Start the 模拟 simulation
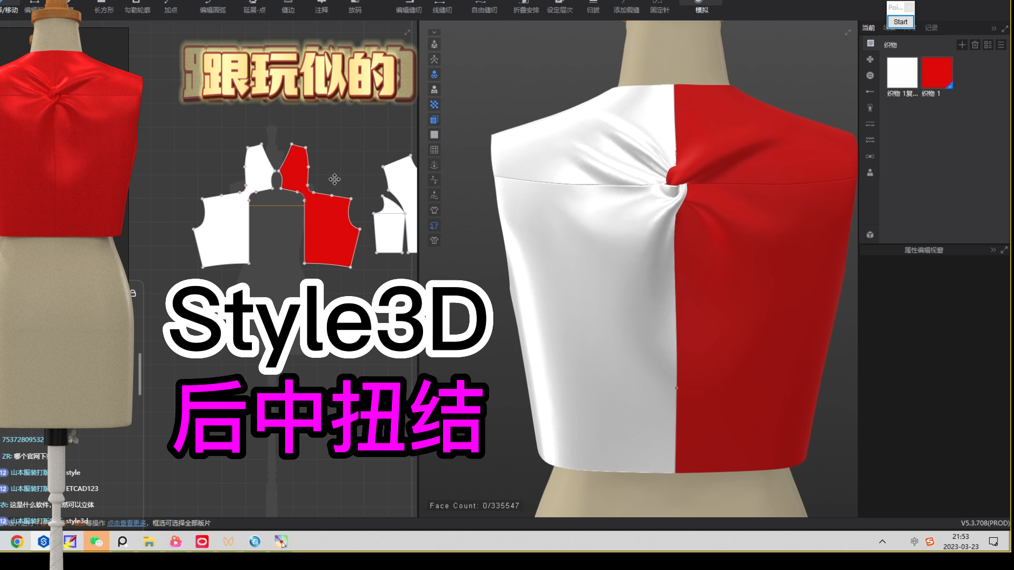Screen dimensions: 1014x570 point(701,7)
